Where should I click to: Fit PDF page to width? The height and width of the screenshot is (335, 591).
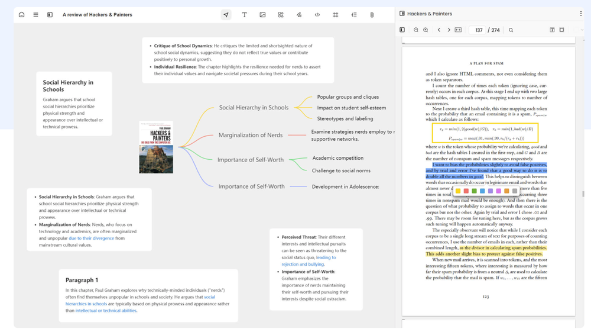(x=458, y=30)
